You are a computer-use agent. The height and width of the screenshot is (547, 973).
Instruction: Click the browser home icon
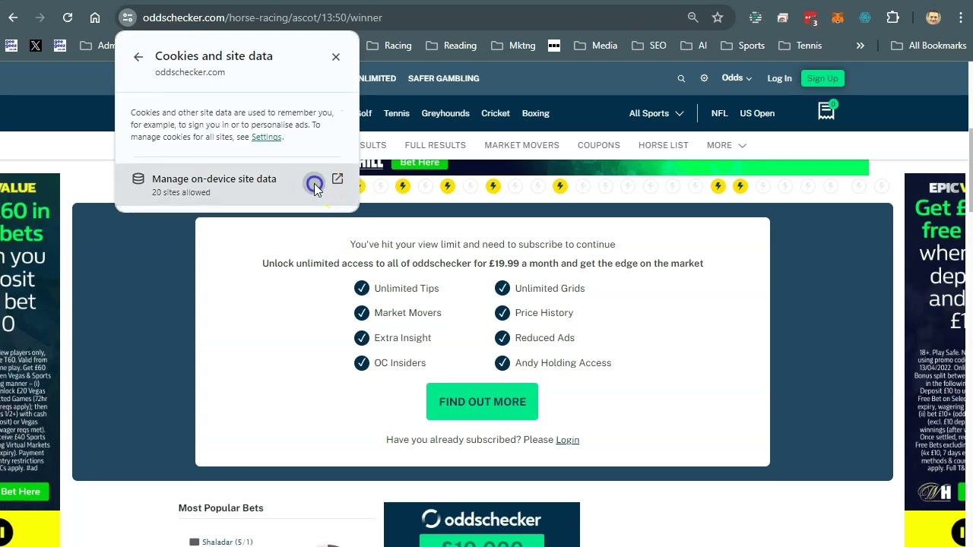95,17
